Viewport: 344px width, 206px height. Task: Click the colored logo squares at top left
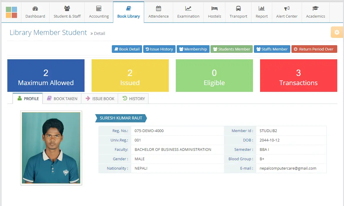pos(11,12)
